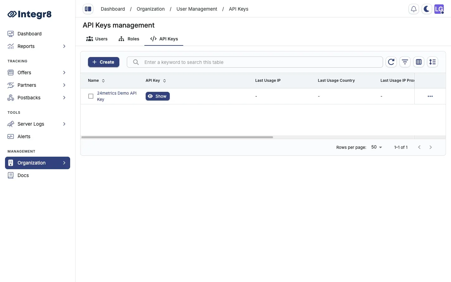
Task: Click Organization breadcrumb link
Action: click(151, 9)
